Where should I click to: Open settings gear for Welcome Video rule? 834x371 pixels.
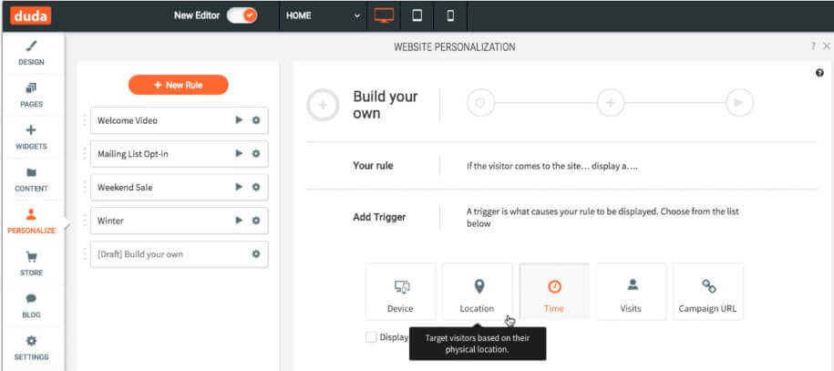coord(256,120)
